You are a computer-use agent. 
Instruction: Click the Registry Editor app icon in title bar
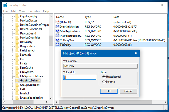[5, 5]
